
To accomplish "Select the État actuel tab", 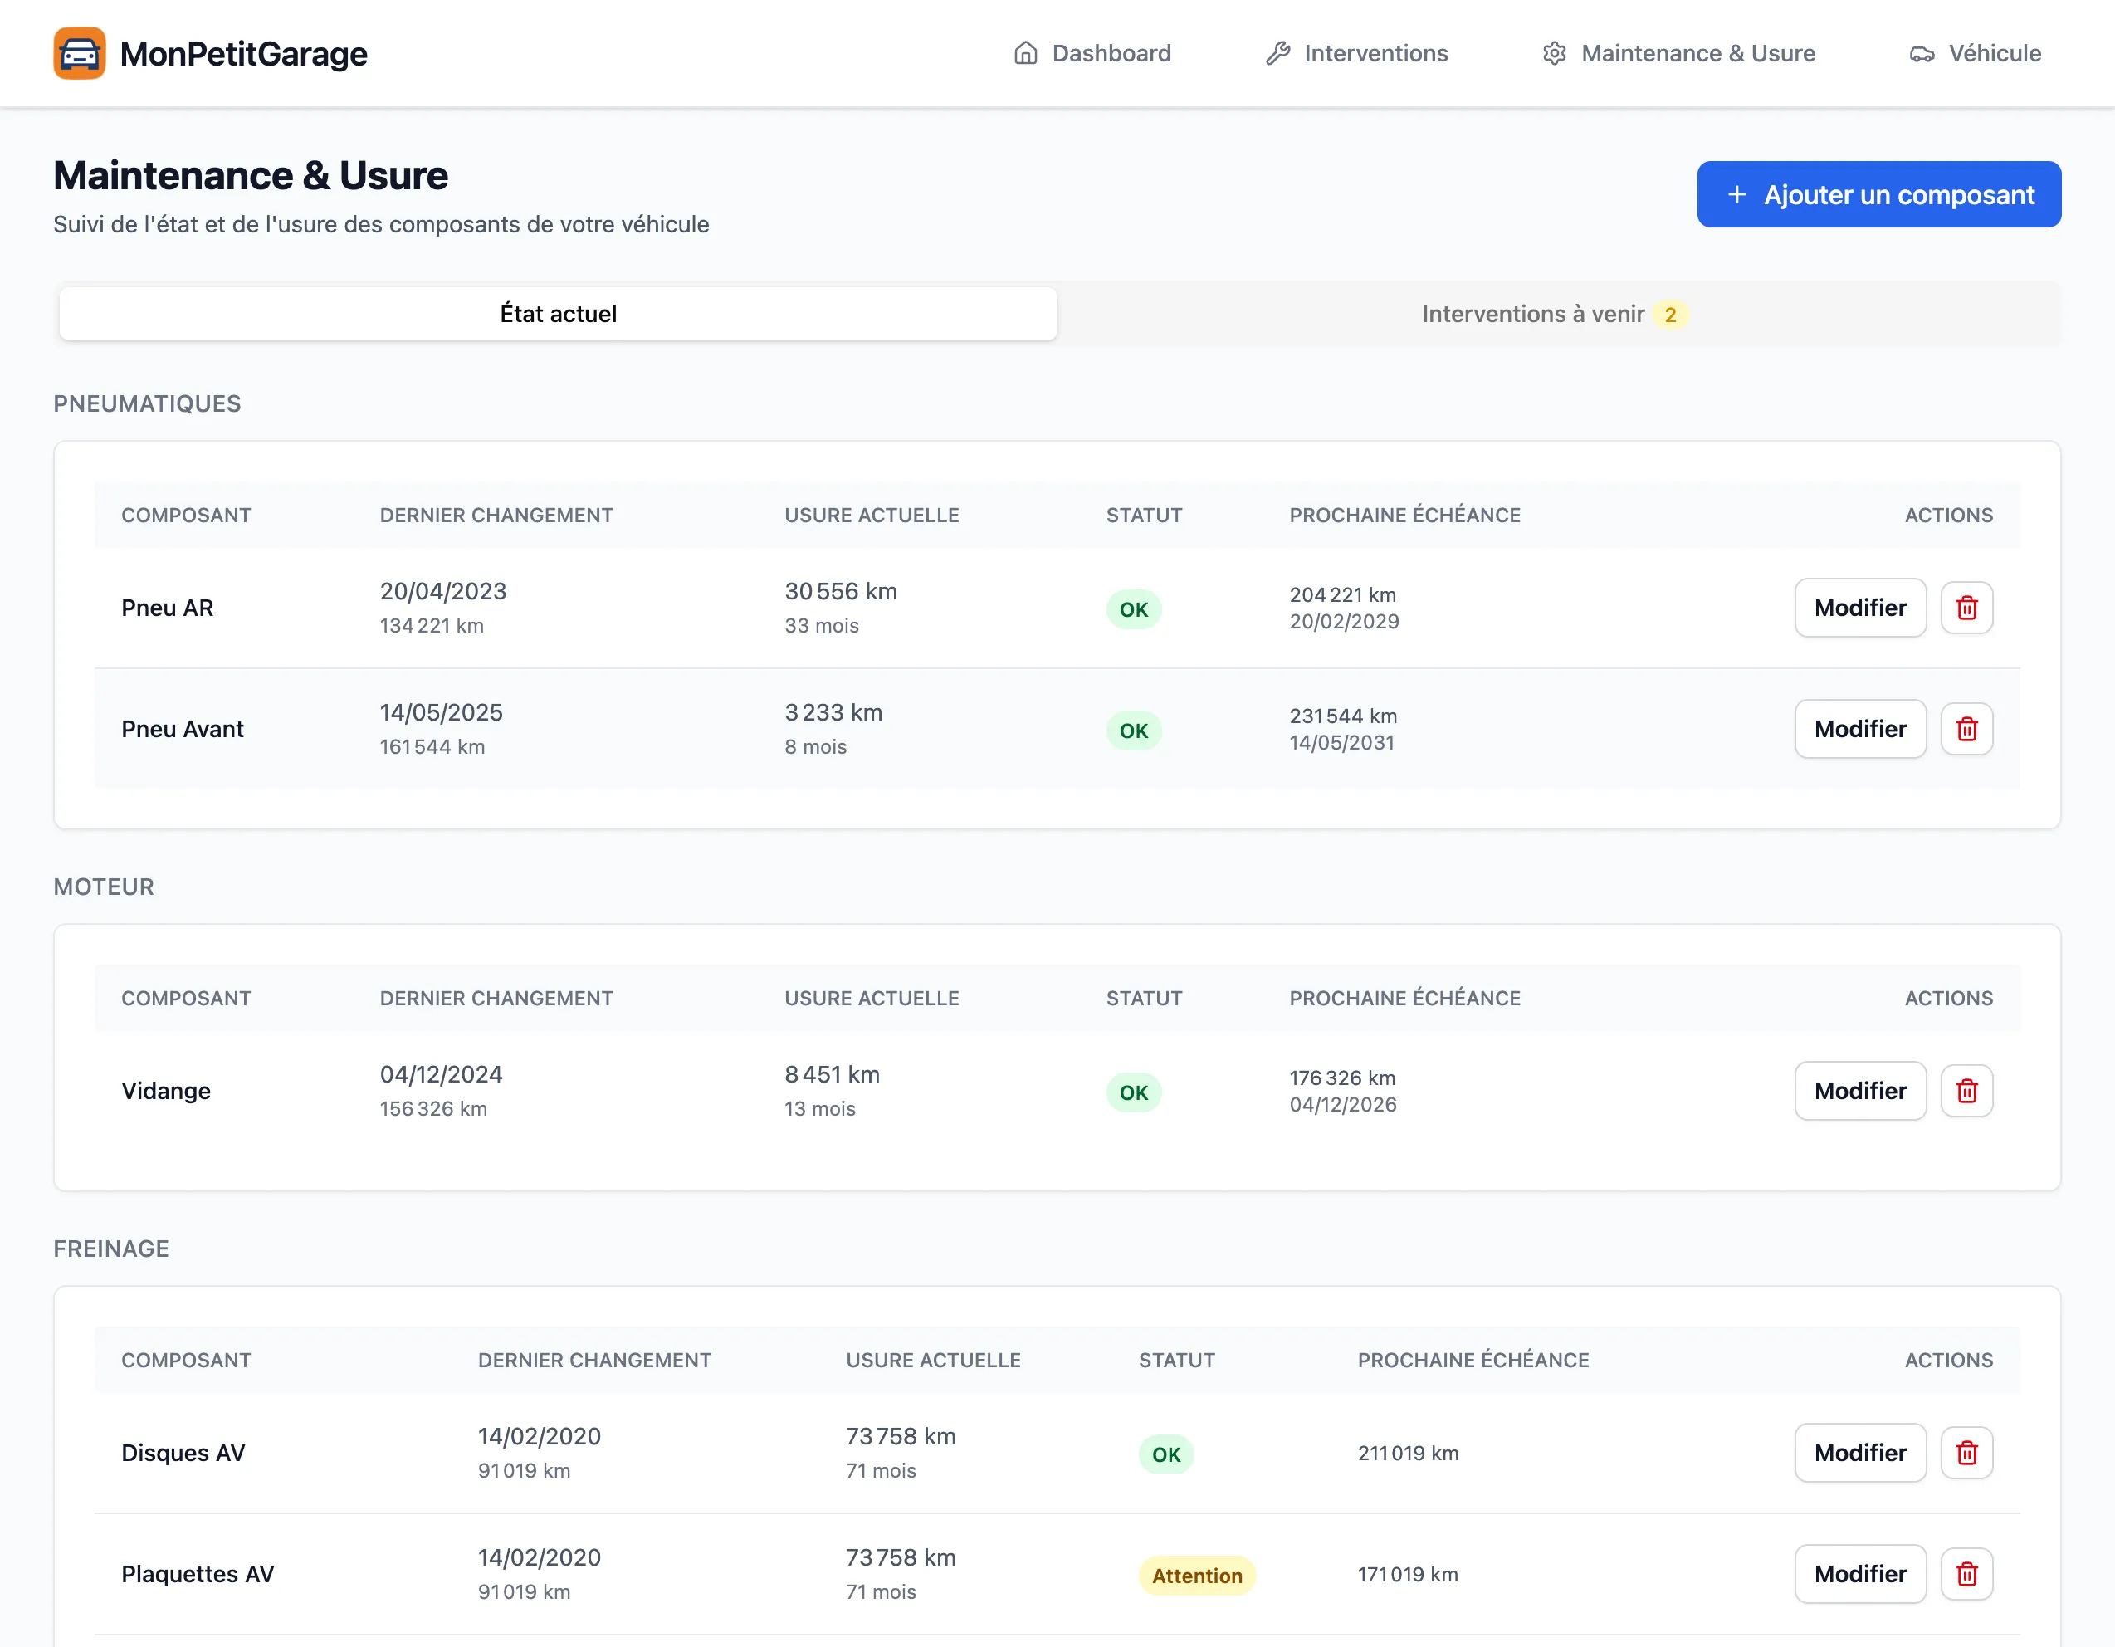I will point(558,314).
